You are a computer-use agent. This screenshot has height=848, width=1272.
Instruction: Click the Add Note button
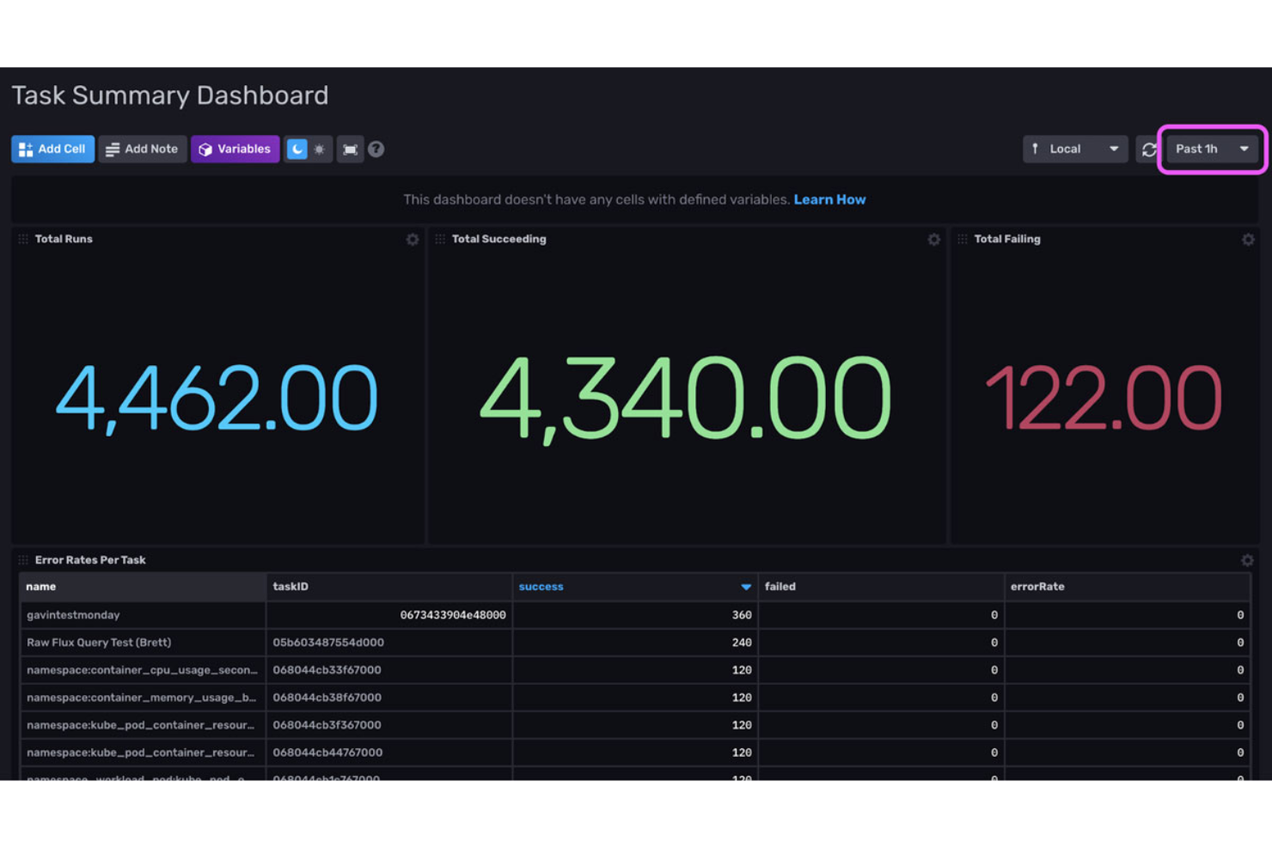(142, 149)
